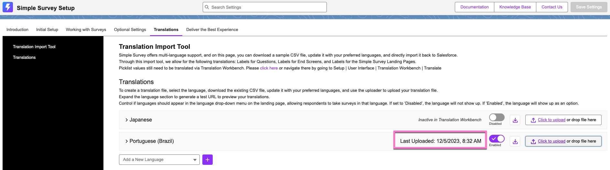The image size is (610, 170).
Task: Click the 'Inactive in Translation Workbench' text
Action: (450, 120)
